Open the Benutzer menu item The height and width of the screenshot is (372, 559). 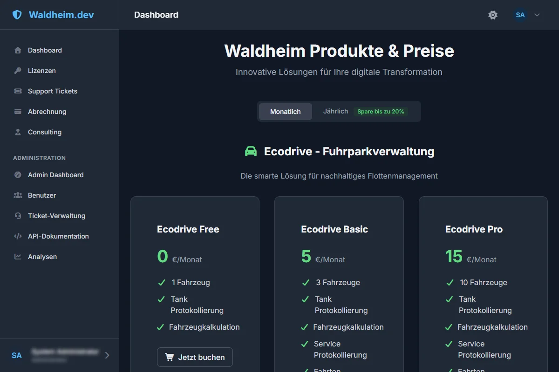(x=42, y=195)
